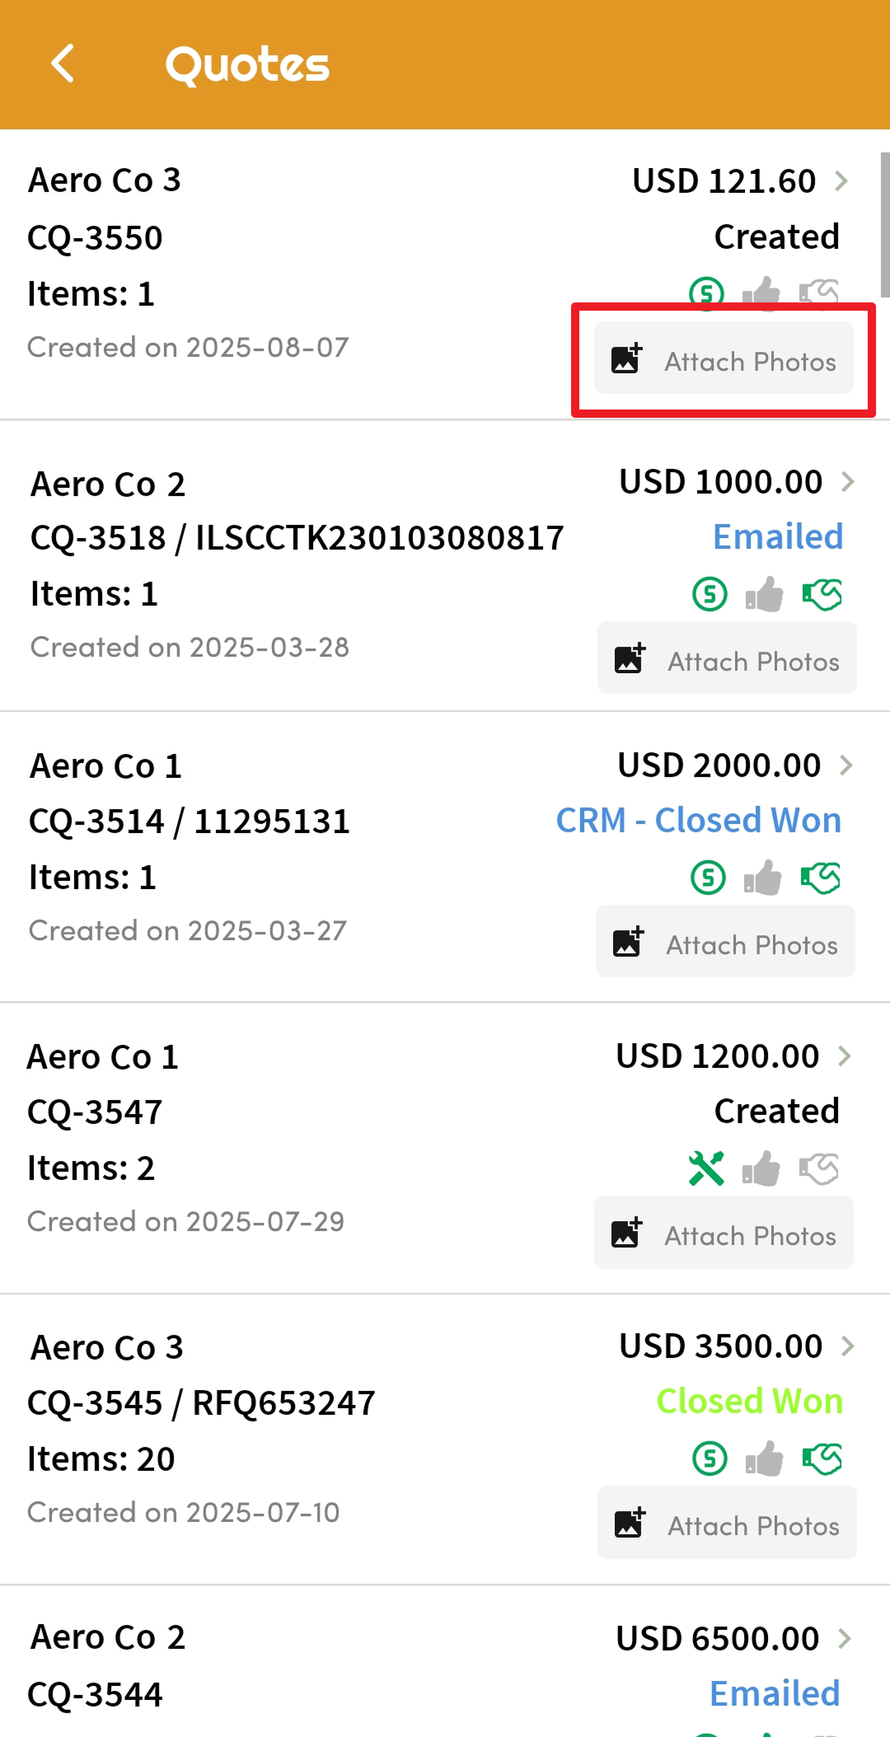890x1737 pixels.
Task: Click the CRM - Closed Won status
Action: pyautogui.click(x=699, y=821)
